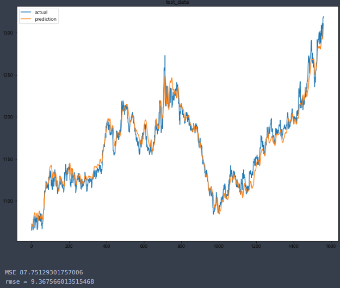Screen dimensions: 340x288
Task: Click x-axis tick label 1200
Action: point(256,246)
